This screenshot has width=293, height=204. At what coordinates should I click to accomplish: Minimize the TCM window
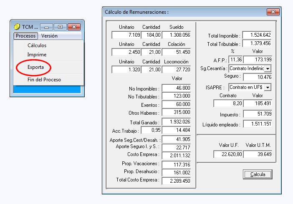click(46, 27)
